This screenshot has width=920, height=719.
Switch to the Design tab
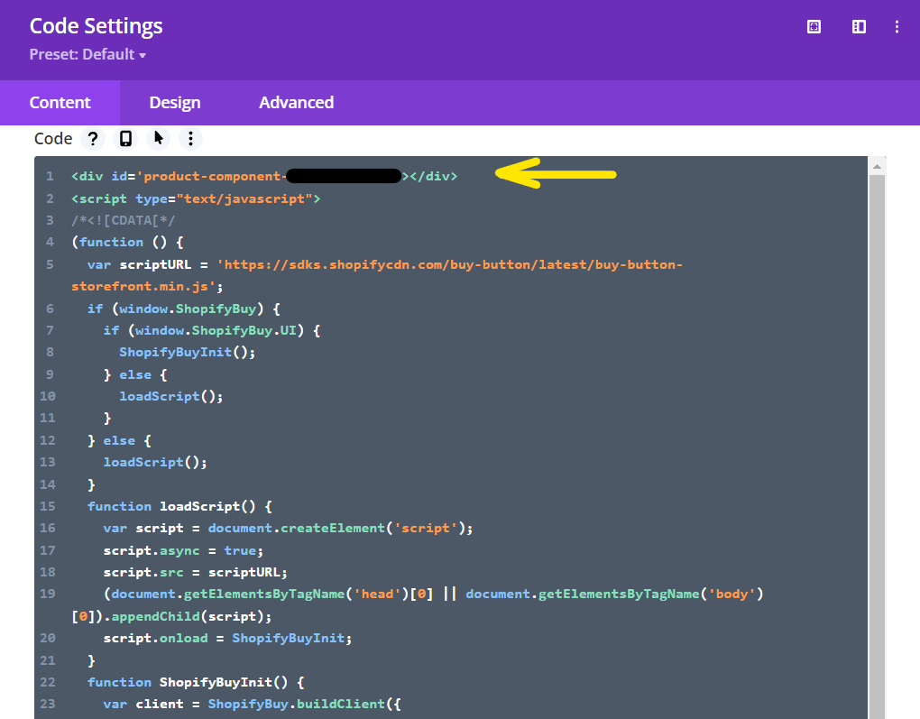tap(175, 103)
